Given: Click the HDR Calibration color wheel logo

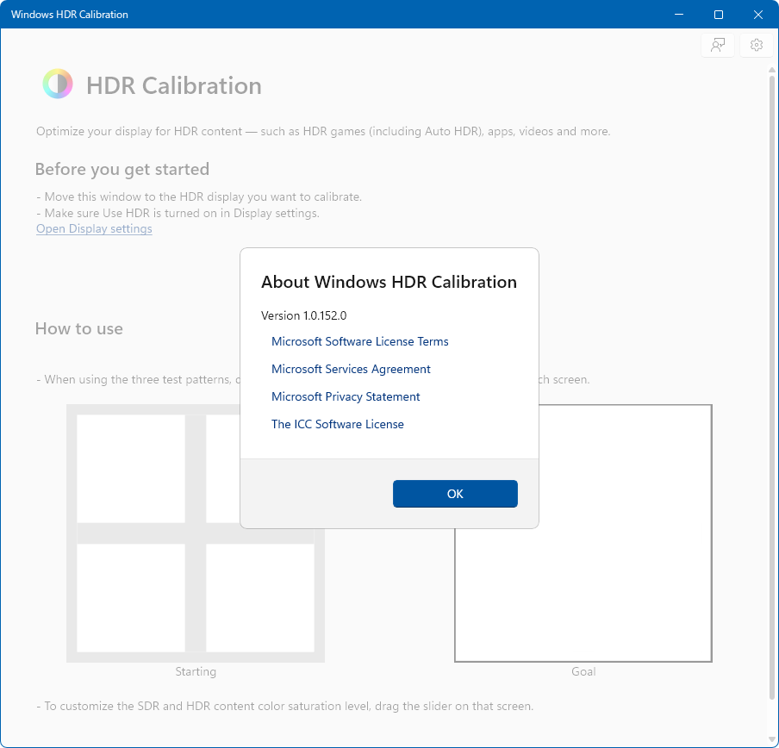Looking at the screenshot, I should (x=57, y=84).
